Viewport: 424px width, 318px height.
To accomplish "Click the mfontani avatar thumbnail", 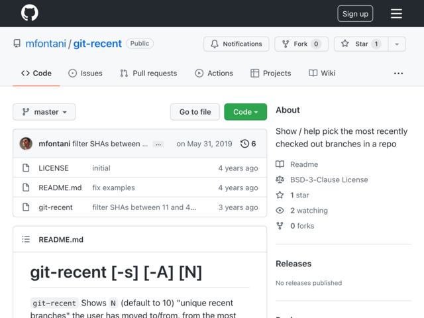I will pyautogui.click(x=26, y=144).
